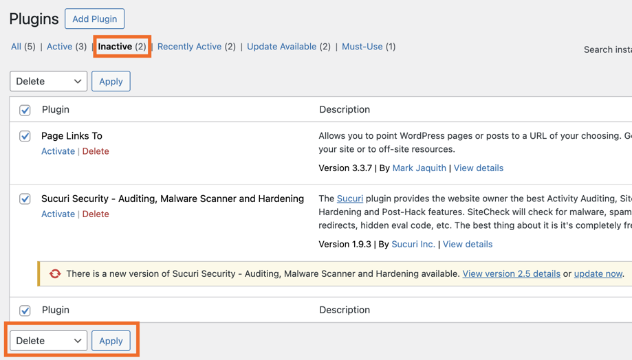Open Mark Jaquith author link

pyautogui.click(x=419, y=168)
